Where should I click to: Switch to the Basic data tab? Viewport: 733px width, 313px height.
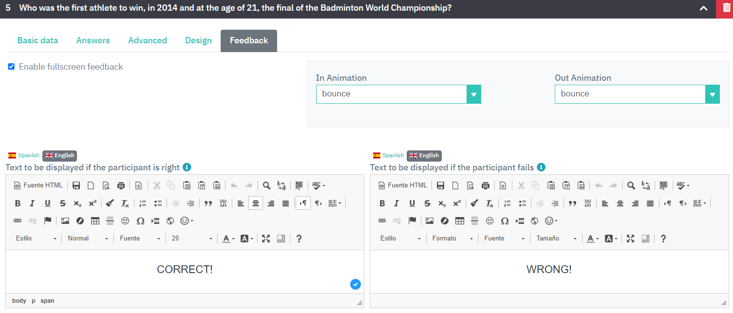click(38, 40)
